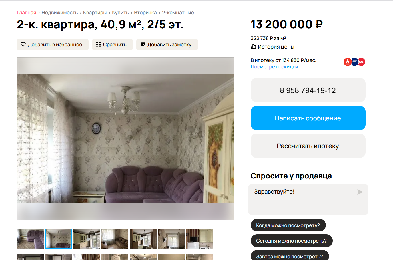Click the compare list icon
Image resolution: width=393 pixels, height=260 pixels.
(x=99, y=45)
